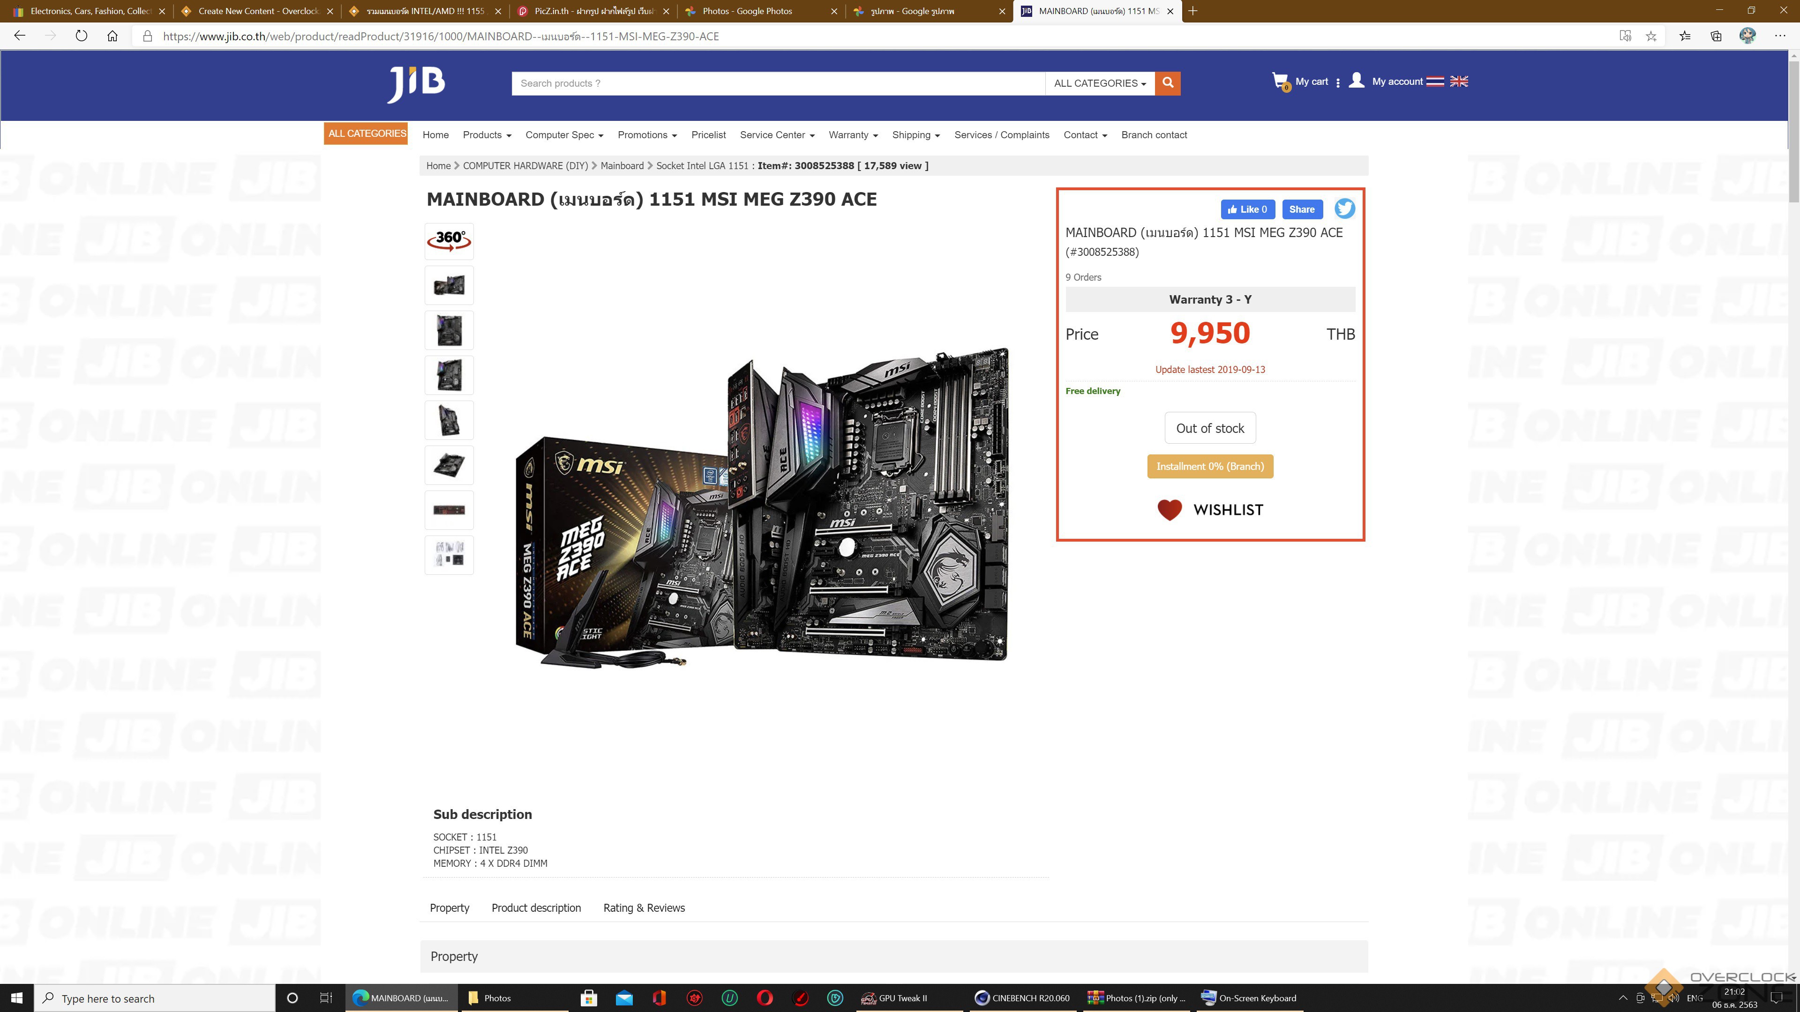1800x1012 pixels.
Task: Click browser back arrow
Action: pos(20,36)
